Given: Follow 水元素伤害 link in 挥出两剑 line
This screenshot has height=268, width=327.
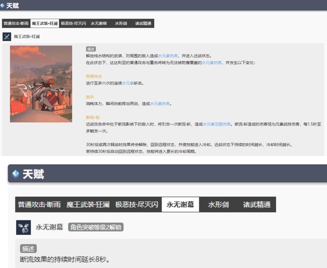Looking at the screenshot, I should [x=160, y=103].
